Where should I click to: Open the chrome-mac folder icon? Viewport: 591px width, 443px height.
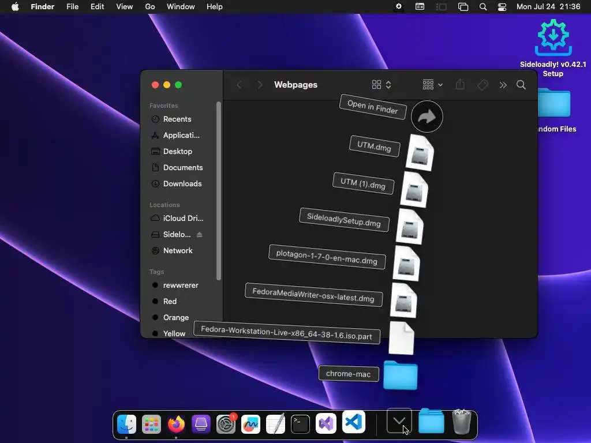point(401,375)
